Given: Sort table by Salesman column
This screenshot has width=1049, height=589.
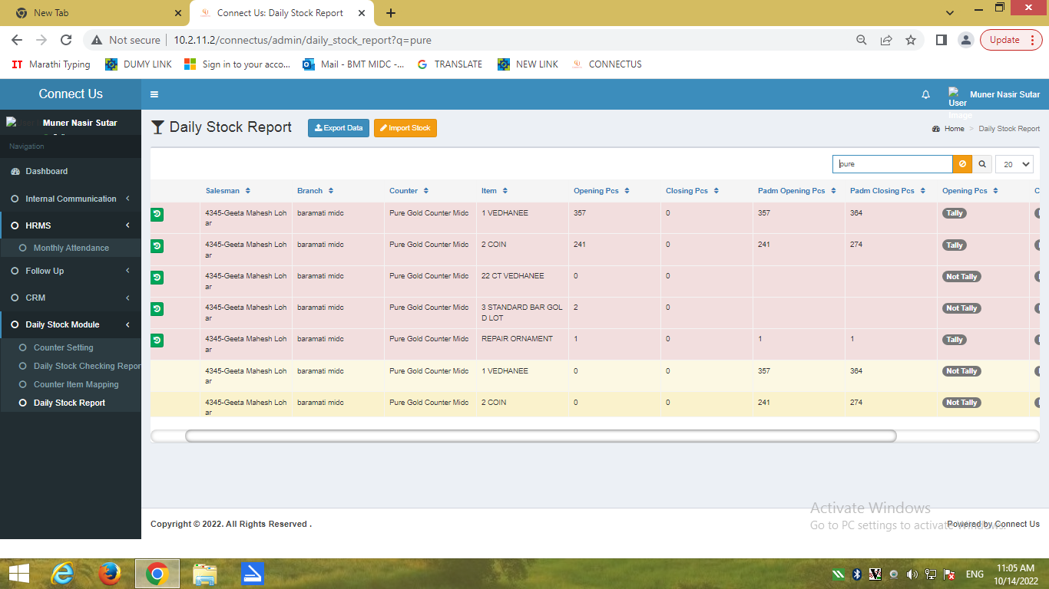Looking at the screenshot, I should (x=227, y=191).
